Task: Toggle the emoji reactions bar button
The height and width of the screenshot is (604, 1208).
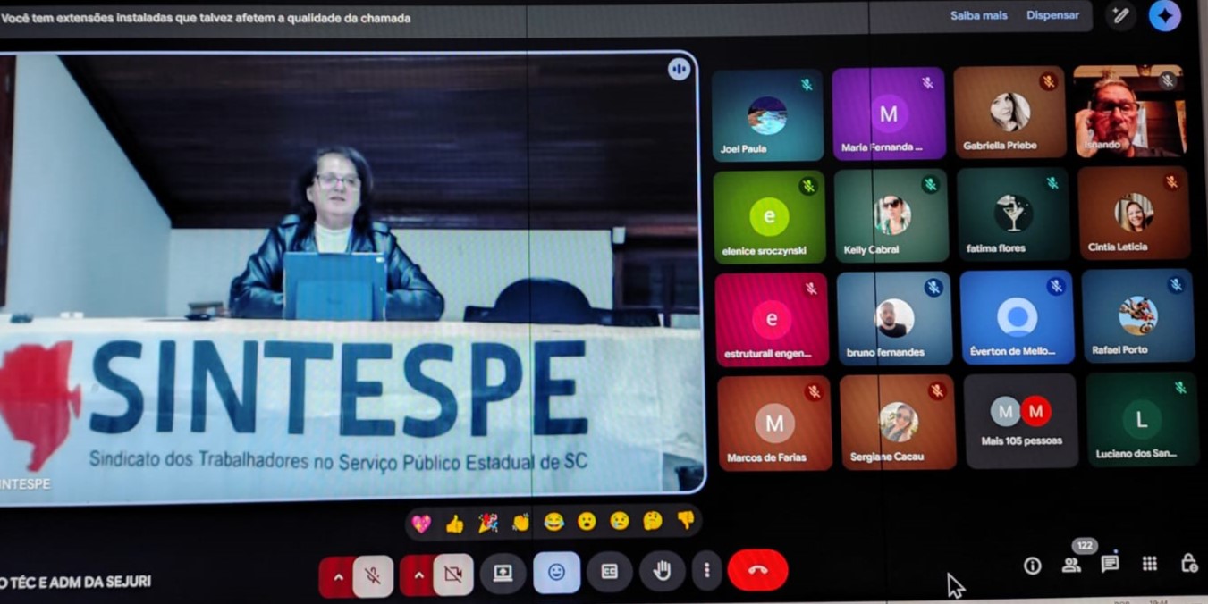Action: (x=556, y=573)
